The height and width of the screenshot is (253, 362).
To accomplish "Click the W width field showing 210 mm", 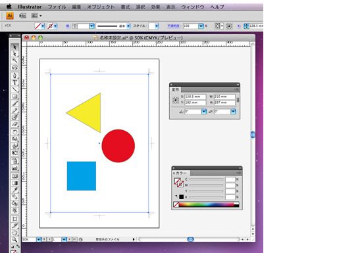I will tap(224, 97).
